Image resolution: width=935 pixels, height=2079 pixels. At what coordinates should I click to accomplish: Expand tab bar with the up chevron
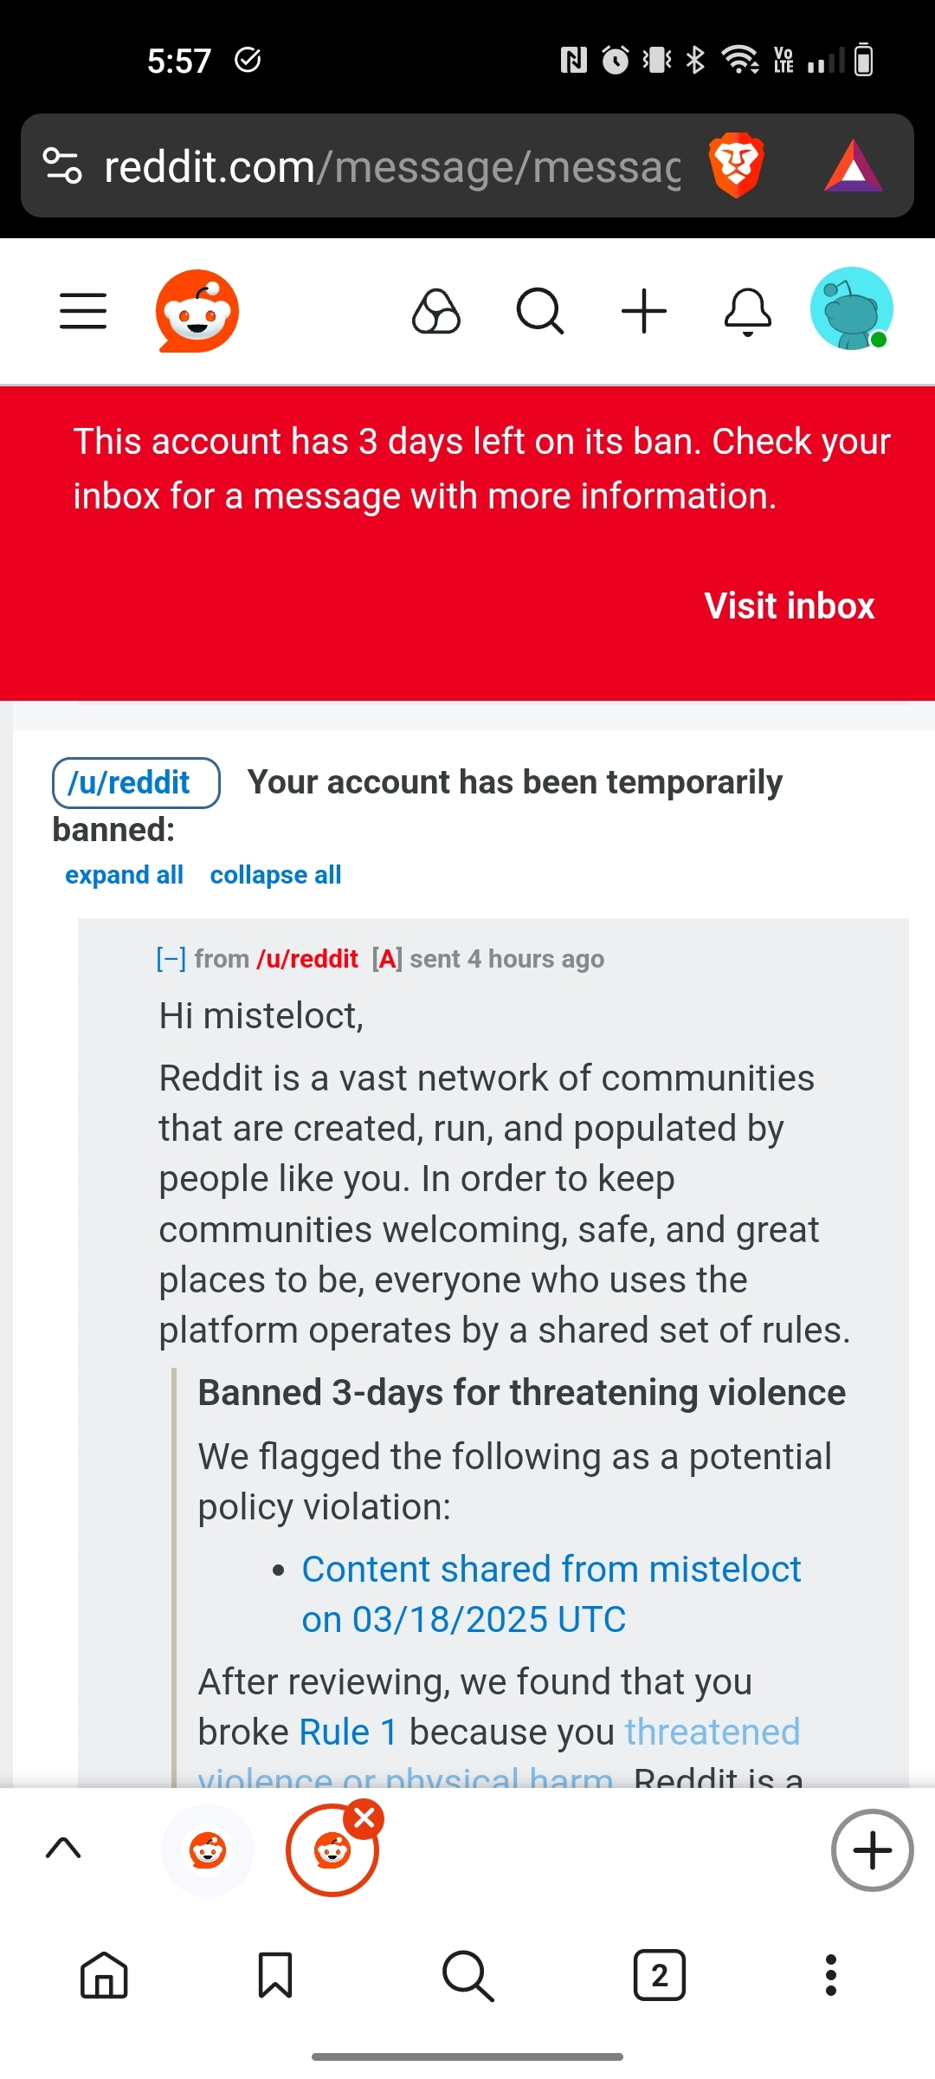pos(63,1848)
